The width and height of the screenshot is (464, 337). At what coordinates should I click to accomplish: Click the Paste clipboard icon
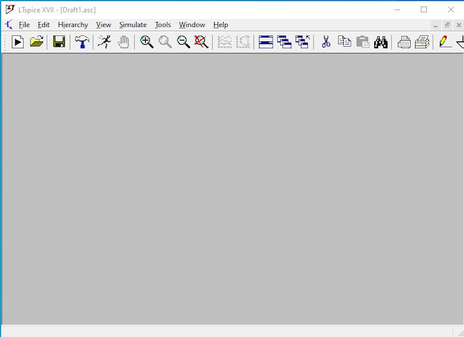[362, 42]
